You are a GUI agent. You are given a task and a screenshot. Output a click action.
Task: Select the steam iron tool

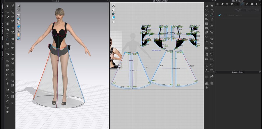point(212,26)
